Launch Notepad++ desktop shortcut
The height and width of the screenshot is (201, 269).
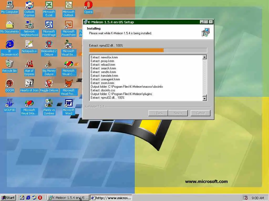tap(29, 47)
